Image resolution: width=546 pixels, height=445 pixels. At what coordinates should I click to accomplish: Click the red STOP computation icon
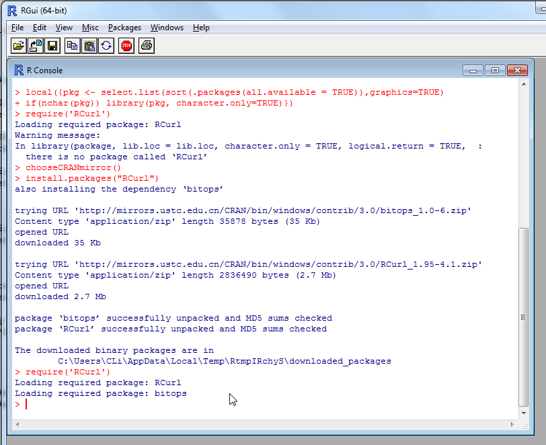point(126,46)
